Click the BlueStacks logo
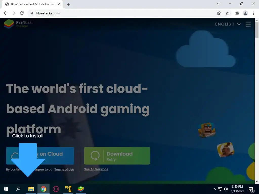The image size is (259, 194). click(19, 24)
